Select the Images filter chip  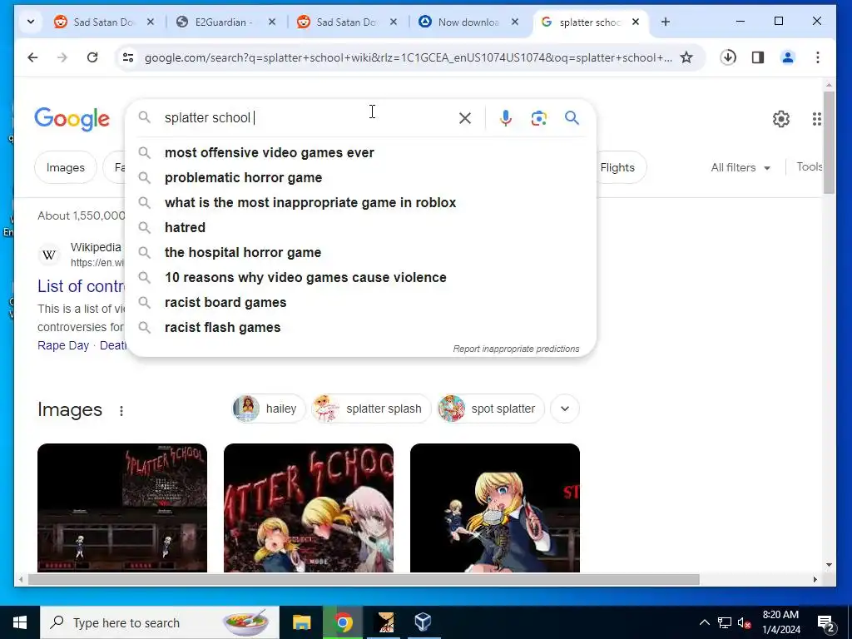coord(65,167)
